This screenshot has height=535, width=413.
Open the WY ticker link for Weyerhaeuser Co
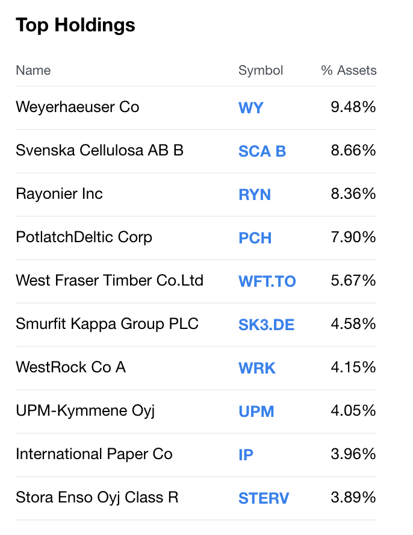coord(250,108)
